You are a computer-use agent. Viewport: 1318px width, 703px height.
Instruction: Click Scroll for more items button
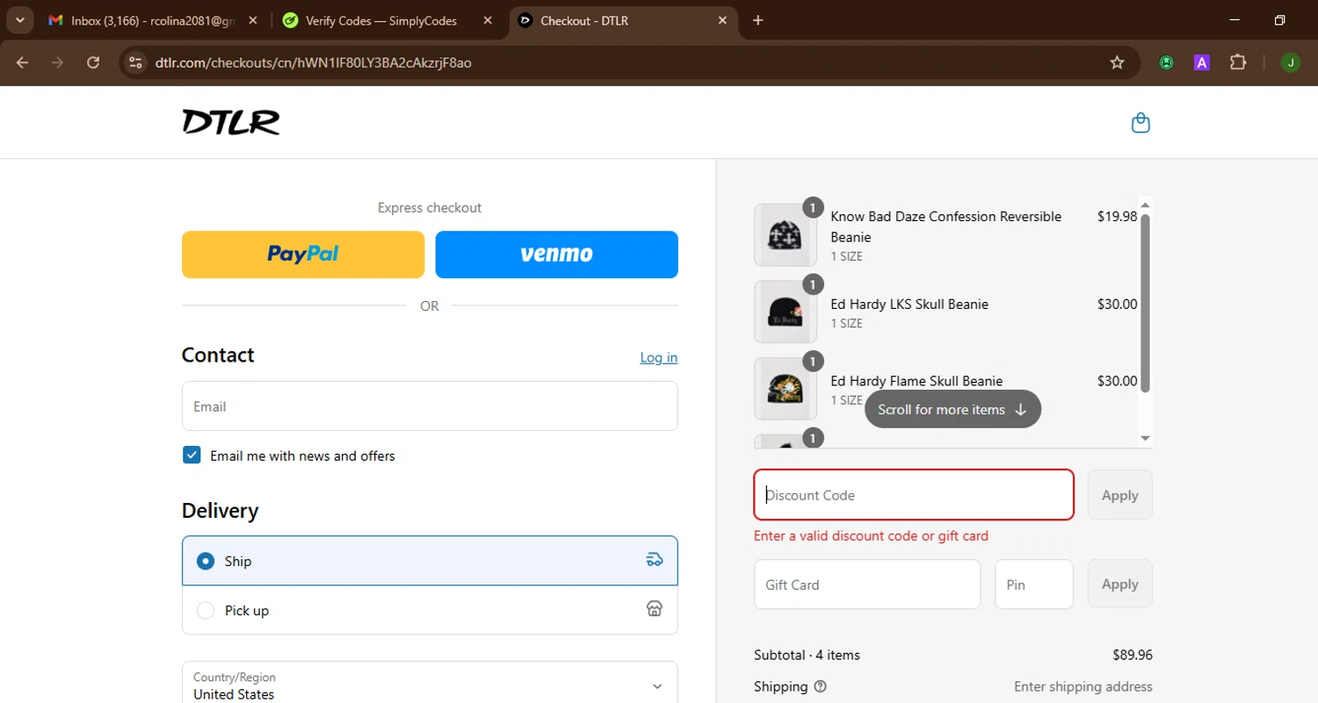pyautogui.click(x=952, y=409)
